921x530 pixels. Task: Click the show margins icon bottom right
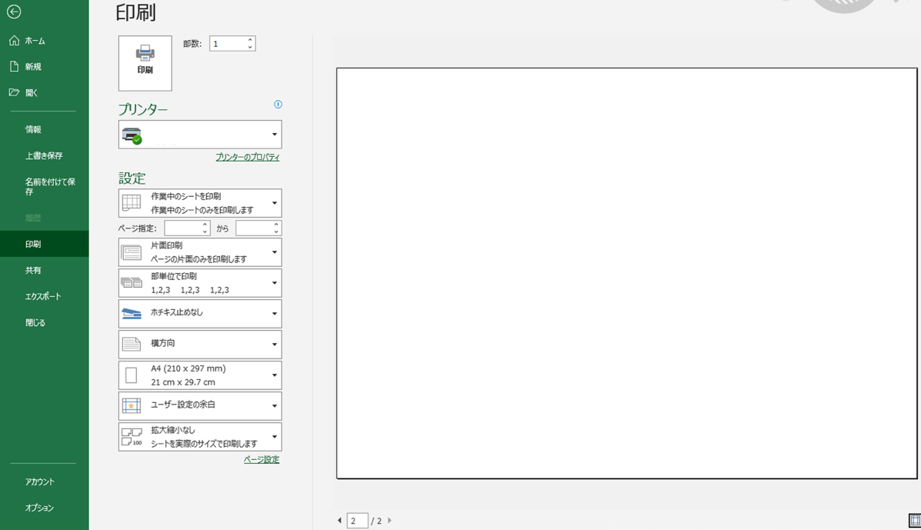tap(914, 522)
